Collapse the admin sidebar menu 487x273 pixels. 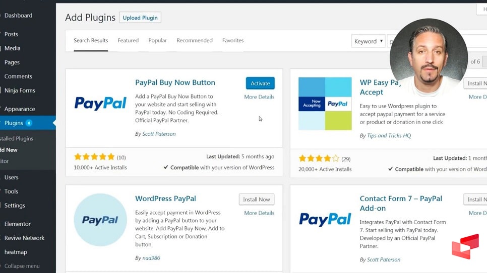click(x=22, y=266)
